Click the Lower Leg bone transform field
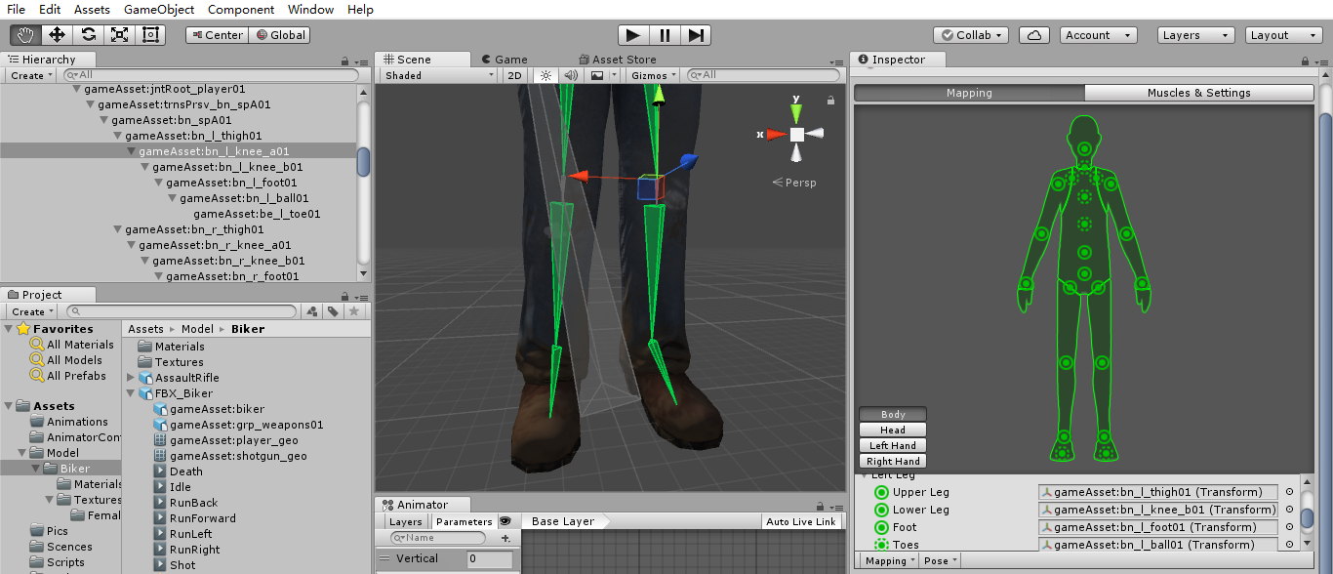The image size is (1333, 574). [1158, 510]
